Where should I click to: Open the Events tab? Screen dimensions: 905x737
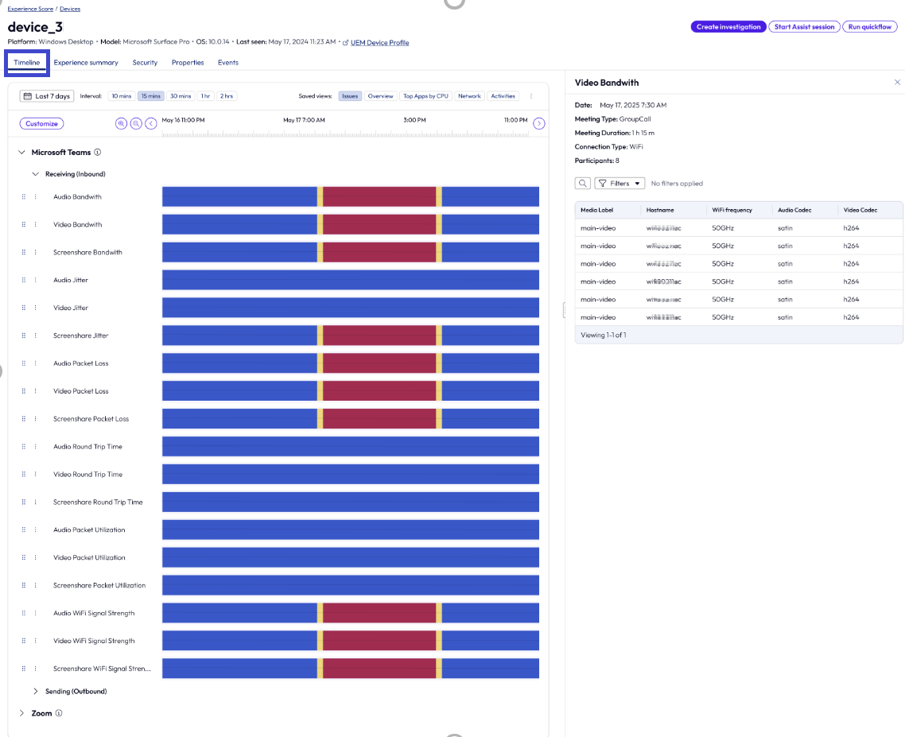[x=228, y=63]
